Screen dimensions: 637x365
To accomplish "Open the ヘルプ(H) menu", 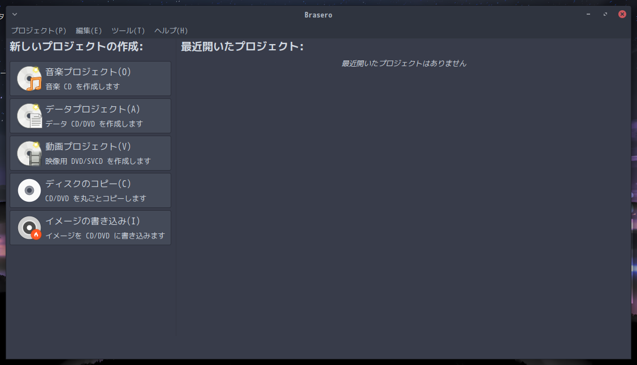I will pyautogui.click(x=171, y=31).
